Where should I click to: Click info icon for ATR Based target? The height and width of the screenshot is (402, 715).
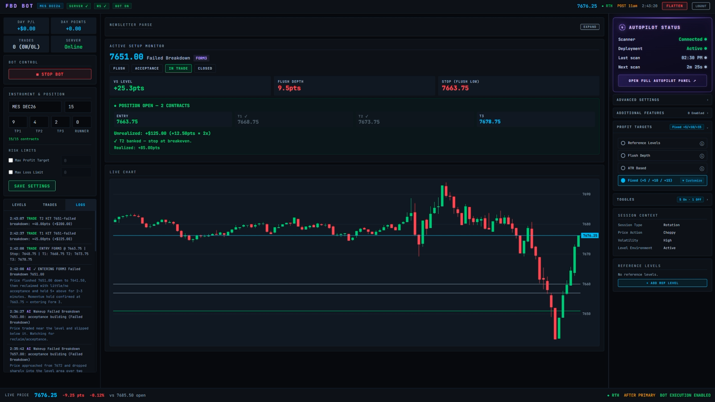(702, 168)
